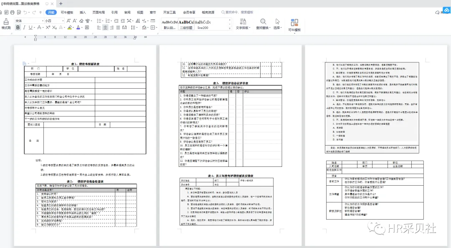Image resolution: width=451 pixels, height=248 pixels.
Task: Click the character border icon
Action: click(x=87, y=27)
